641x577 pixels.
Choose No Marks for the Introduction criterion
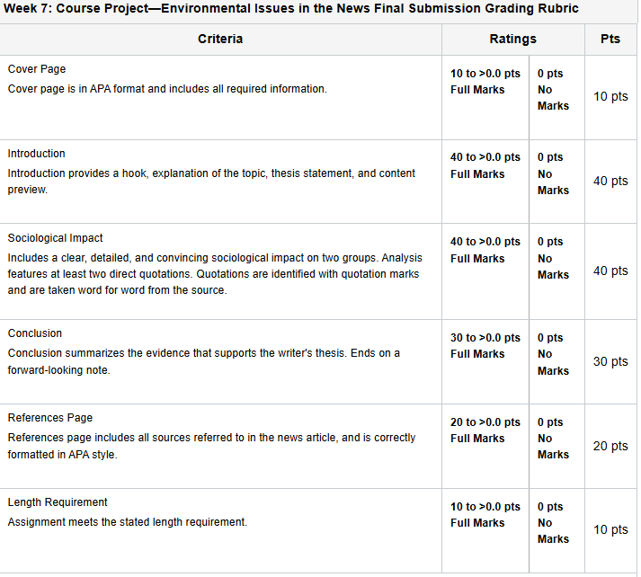(556, 182)
